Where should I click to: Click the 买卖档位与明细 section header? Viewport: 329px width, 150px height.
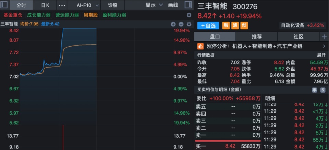pos(219,90)
